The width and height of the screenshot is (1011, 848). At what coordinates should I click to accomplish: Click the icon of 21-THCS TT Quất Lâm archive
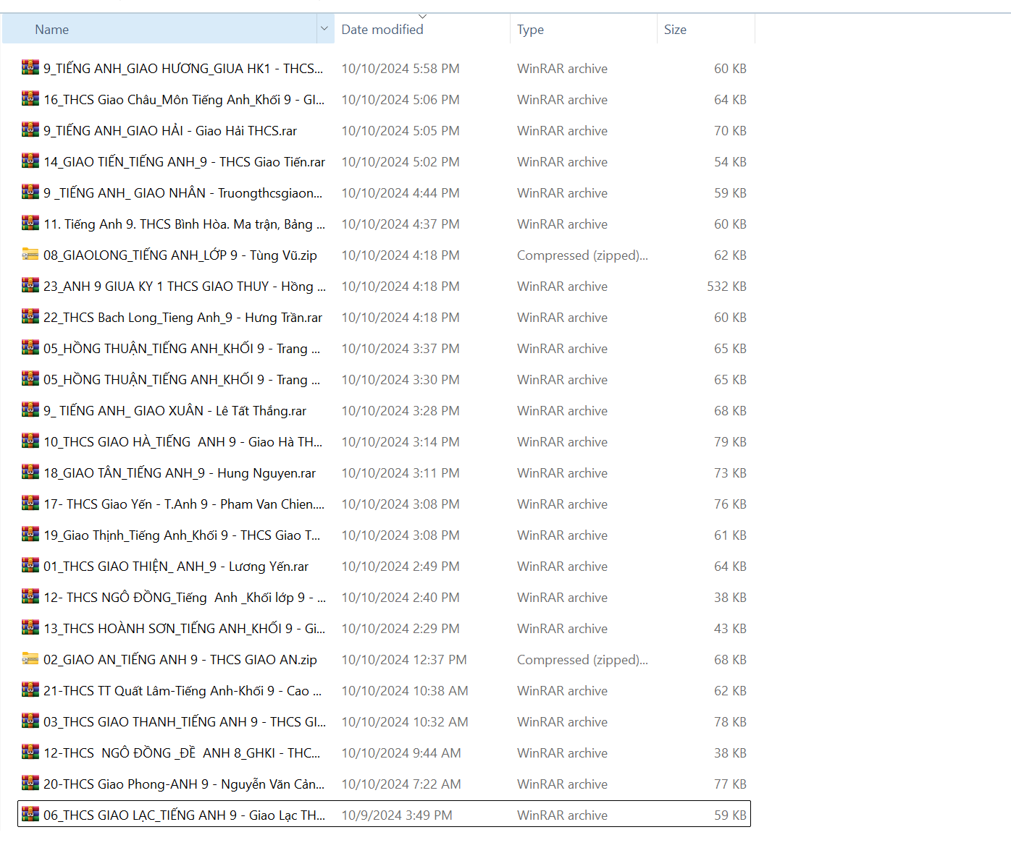[x=30, y=690]
